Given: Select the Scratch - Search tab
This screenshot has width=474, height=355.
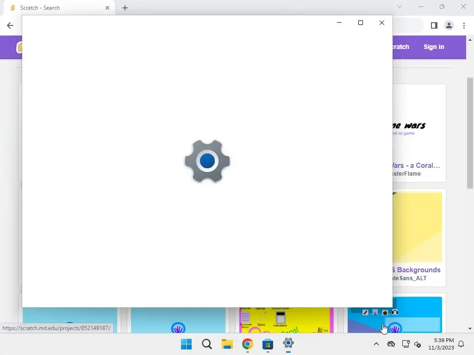Looking at the screenshot, I should click(59, 8).
